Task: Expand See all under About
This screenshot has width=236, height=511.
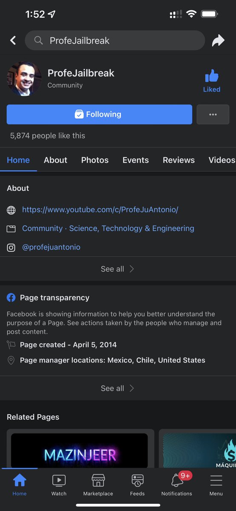Action: coord(118,269)
